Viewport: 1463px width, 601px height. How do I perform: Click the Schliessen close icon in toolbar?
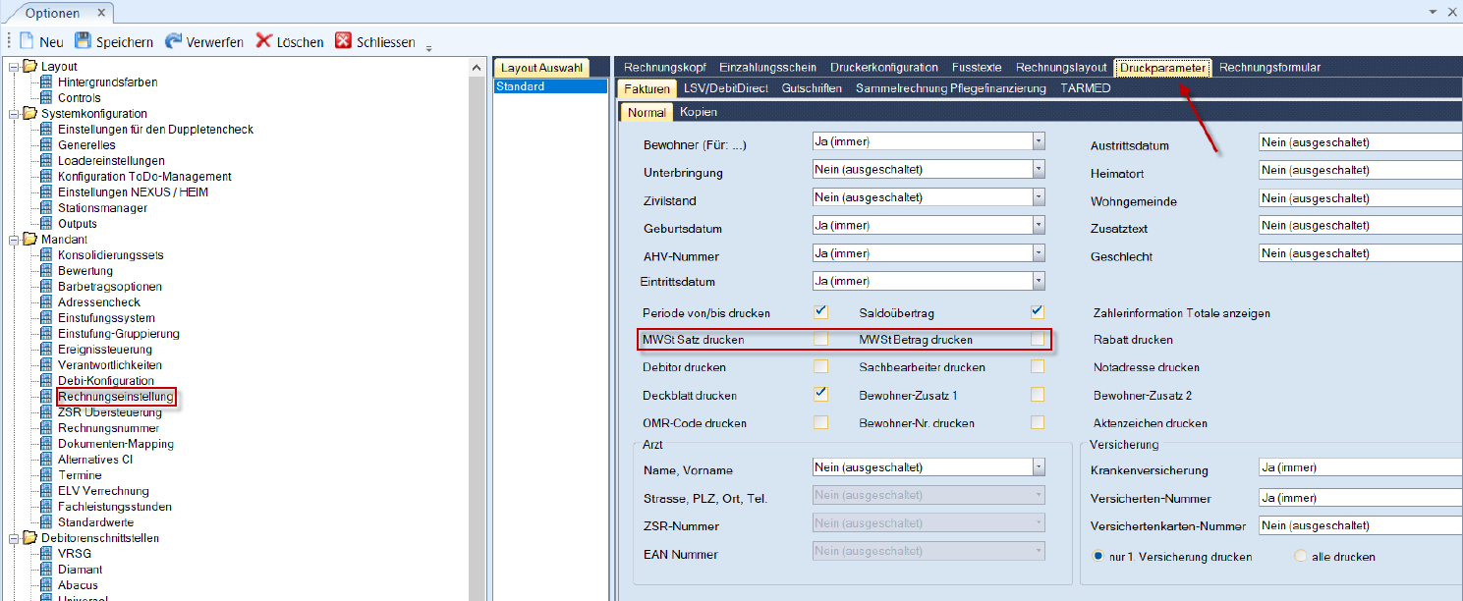click(343, 41)
